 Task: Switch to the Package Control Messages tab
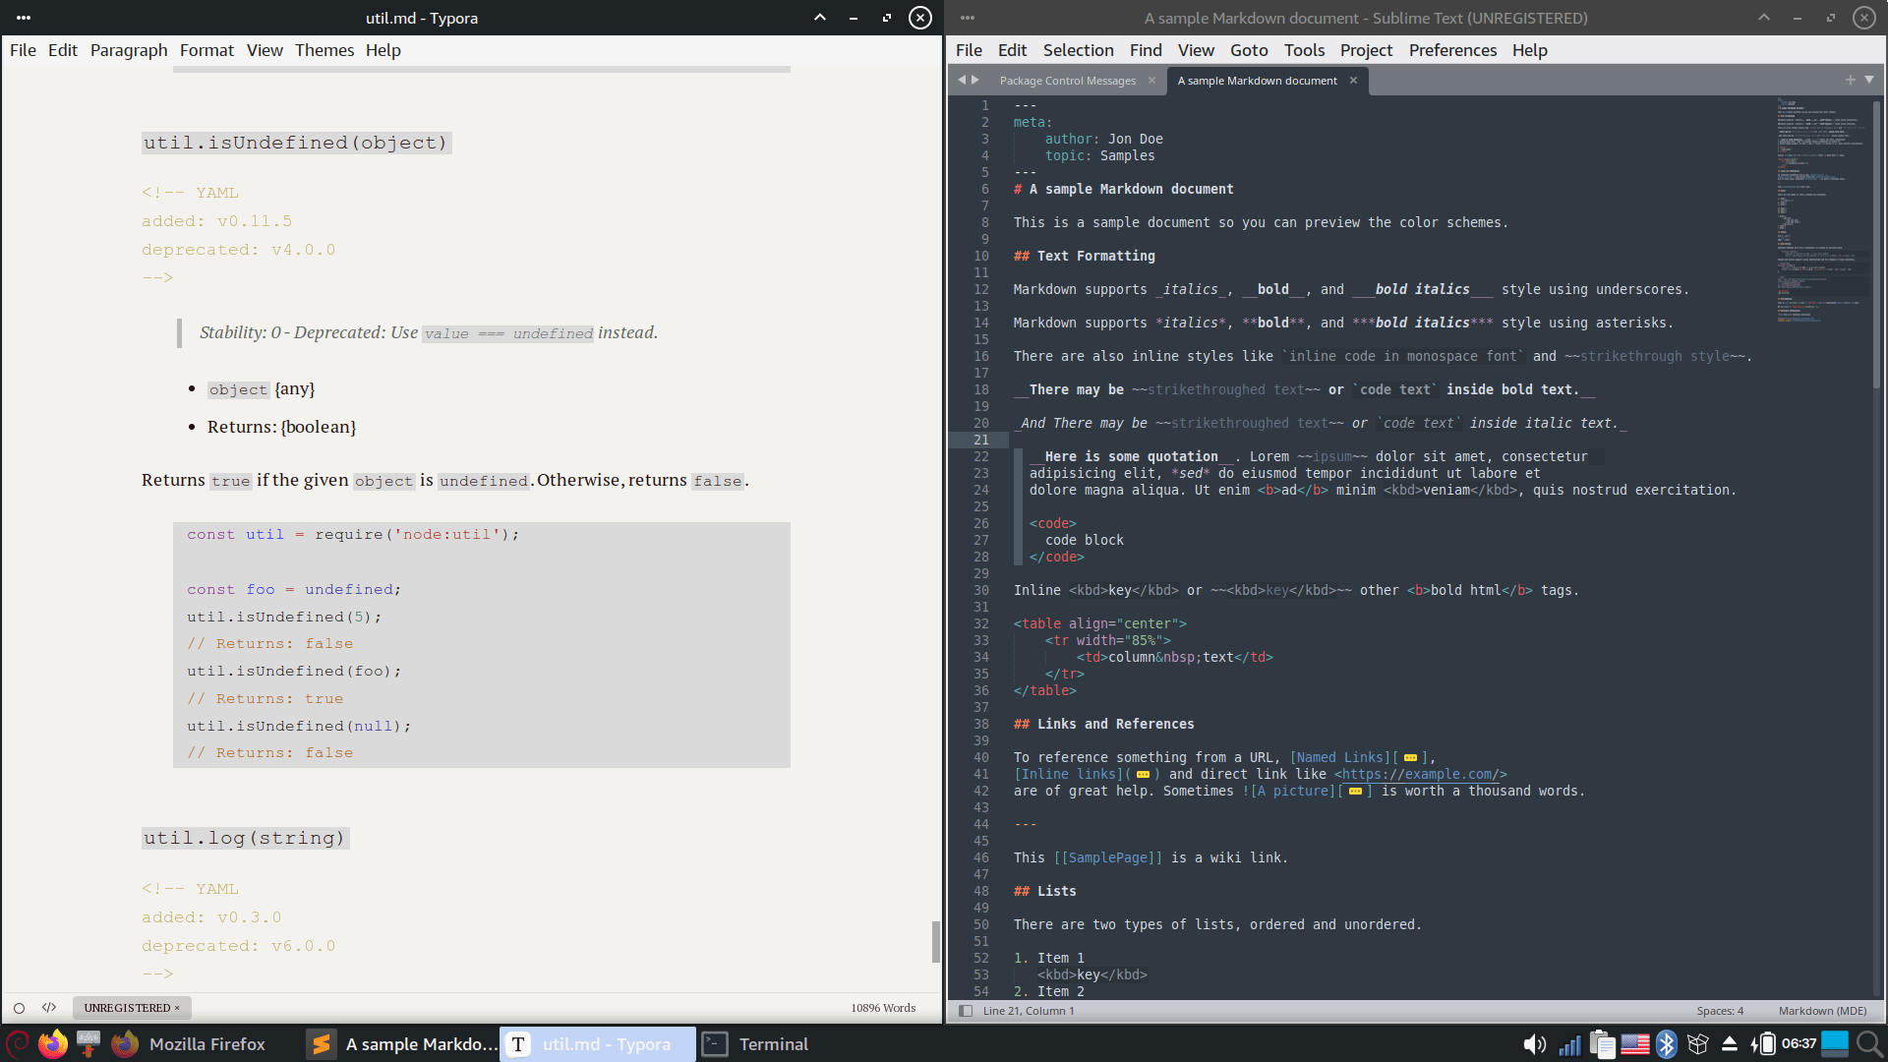pos(1067,81)
